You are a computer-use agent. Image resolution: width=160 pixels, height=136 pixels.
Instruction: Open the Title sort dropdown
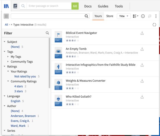(x=124, y=16)
